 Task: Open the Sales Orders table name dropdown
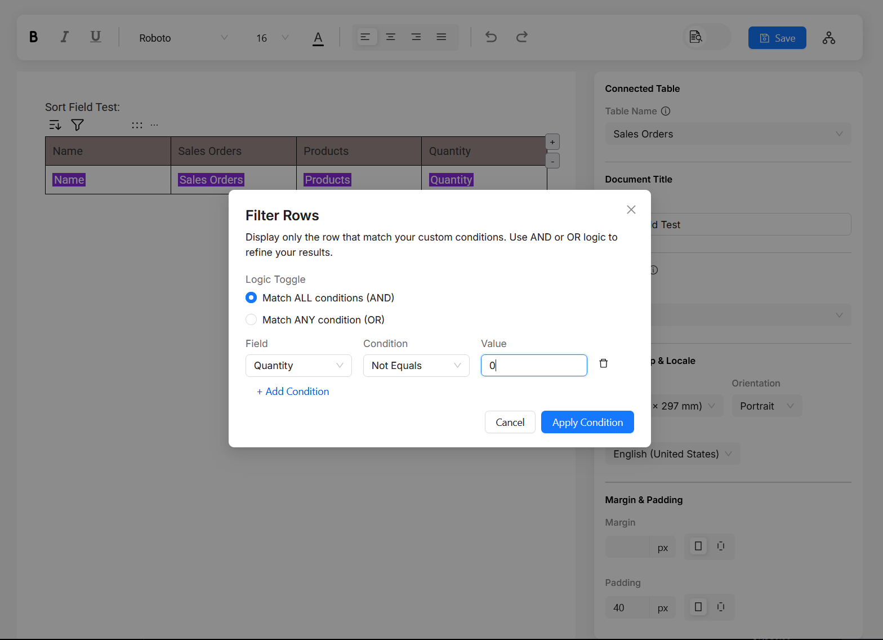pos(728,134)
